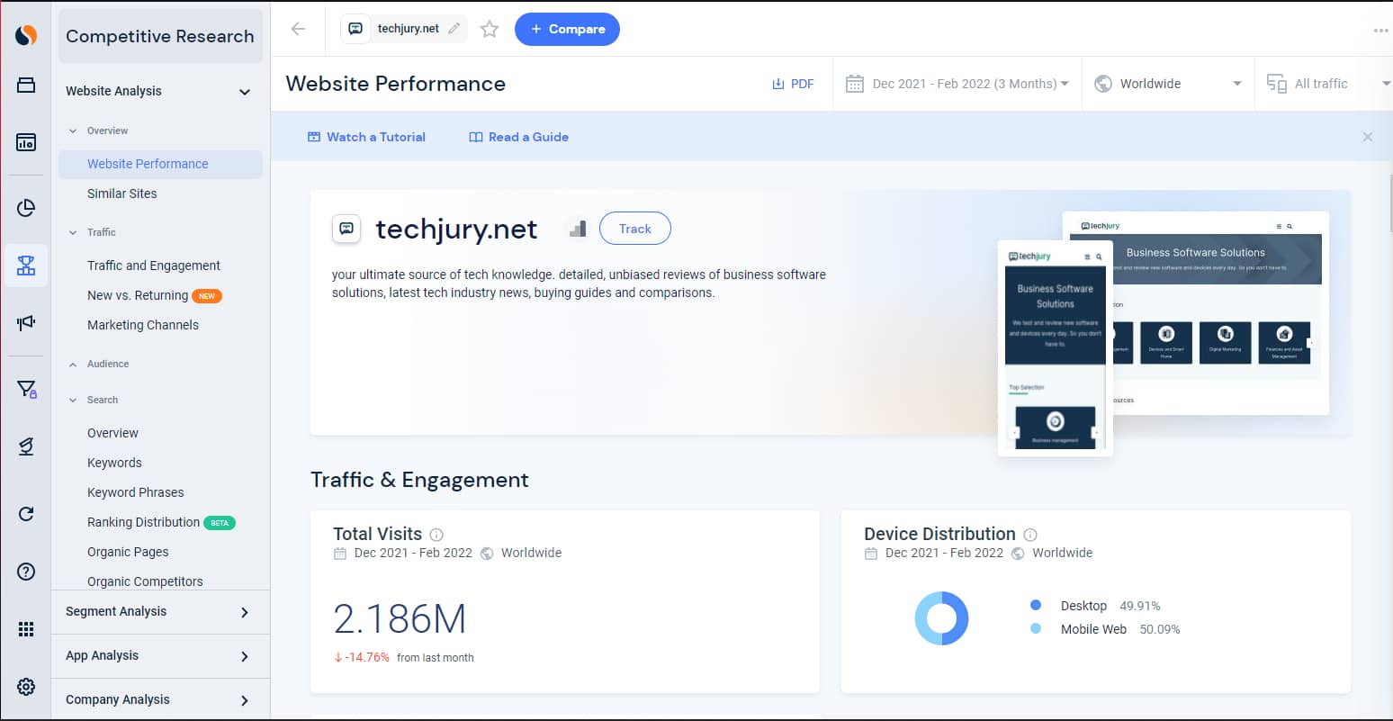Open the megaphone marketing icon
Image resolution: width=1393 pixels, height=721 pixels.
point(26,322)
